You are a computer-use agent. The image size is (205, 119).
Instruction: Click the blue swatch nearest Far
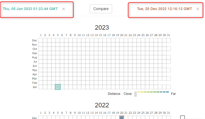tap(167, 92)
